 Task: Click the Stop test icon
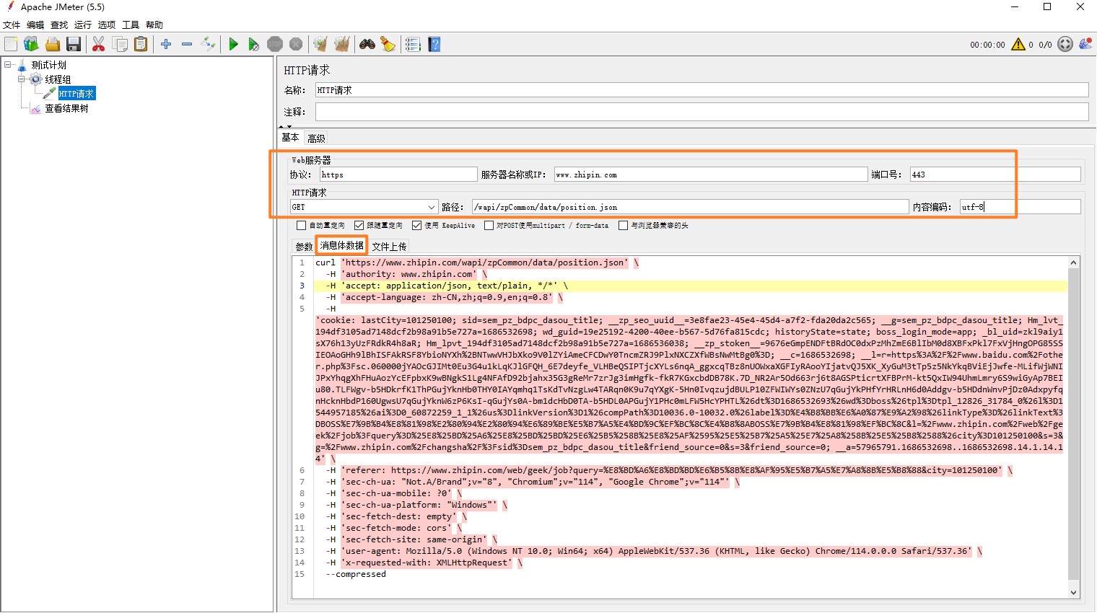tap(275, 44)
